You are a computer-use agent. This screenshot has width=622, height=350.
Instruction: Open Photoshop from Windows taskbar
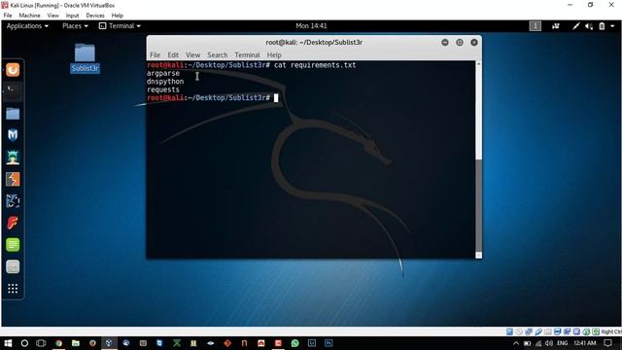coord(328,343)
